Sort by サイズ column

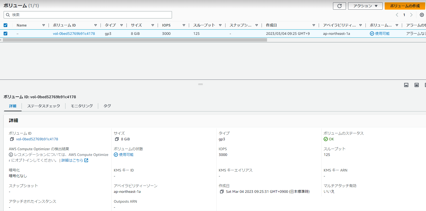[152, 25]
